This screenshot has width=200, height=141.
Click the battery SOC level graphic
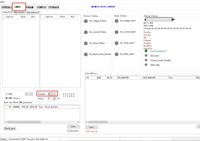pyautogui.click(x=160, y=20)
